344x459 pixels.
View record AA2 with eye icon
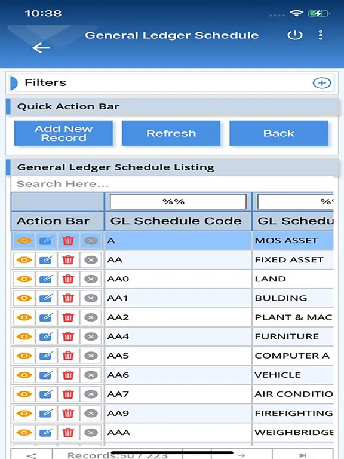coord(24,317)
